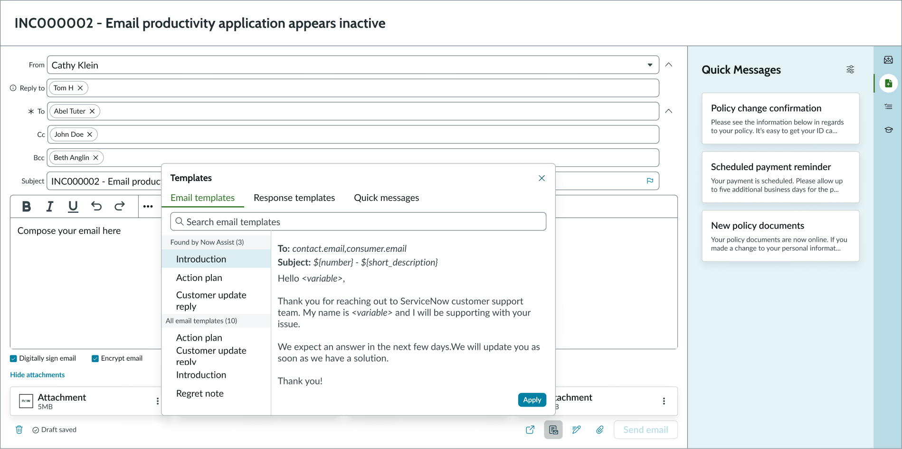Delete the draft using the trash icon
This screenshot has width=902, height=449.
point(19,430)
